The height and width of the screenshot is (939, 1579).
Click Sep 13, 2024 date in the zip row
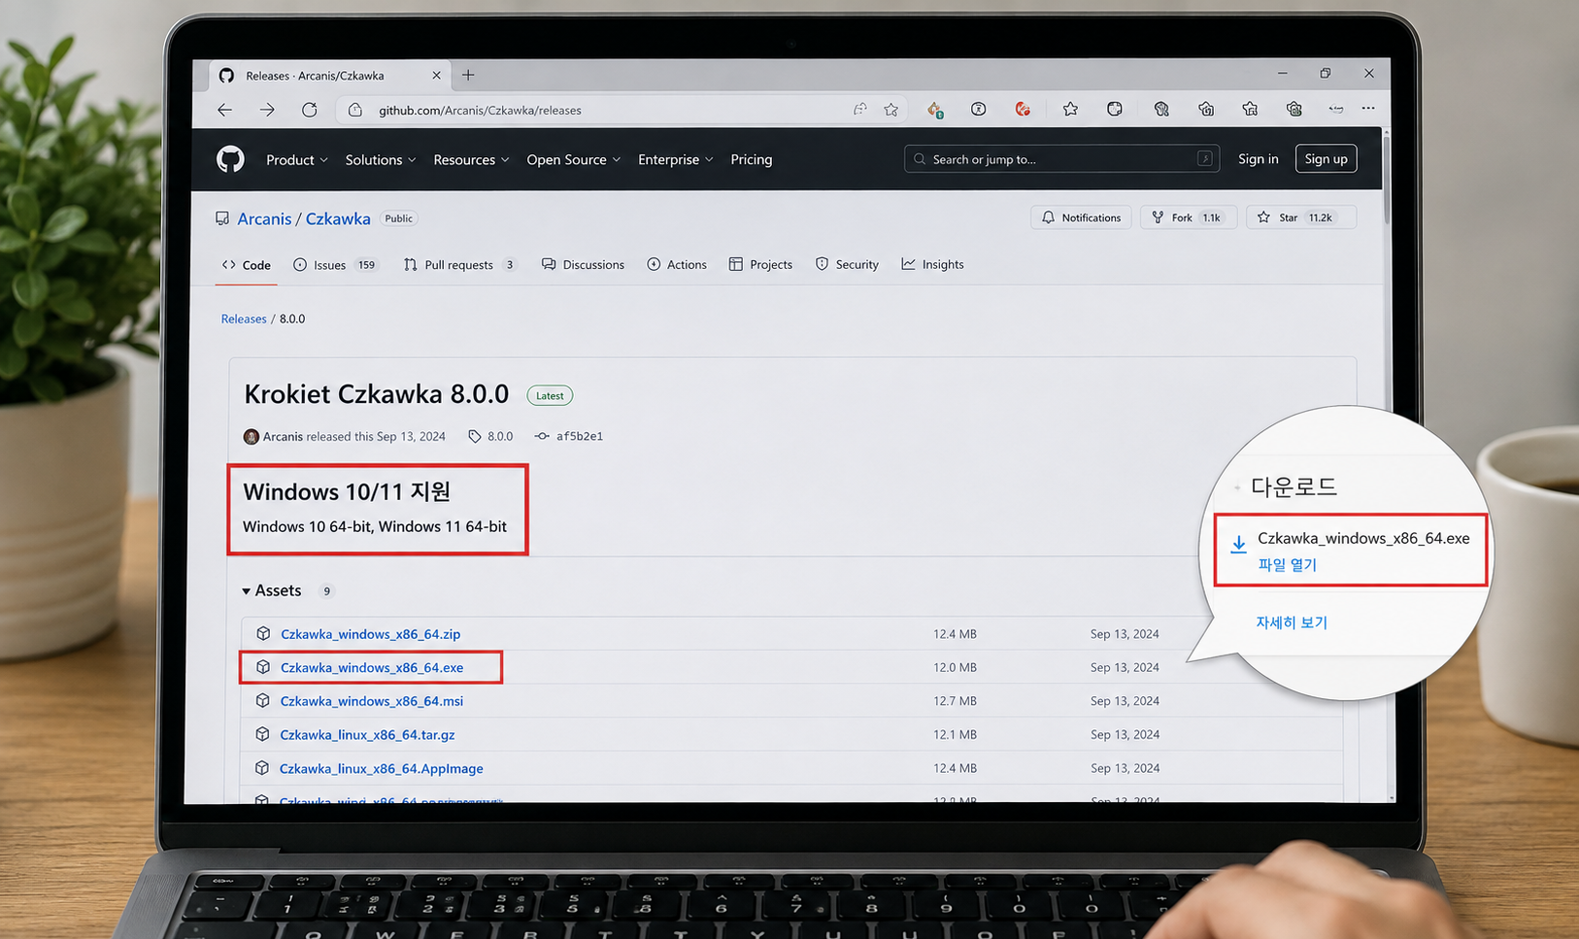click(x=1125, y=634)
